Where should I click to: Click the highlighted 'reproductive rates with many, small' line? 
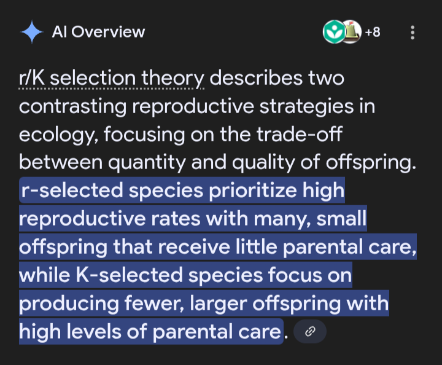point(193,218)
